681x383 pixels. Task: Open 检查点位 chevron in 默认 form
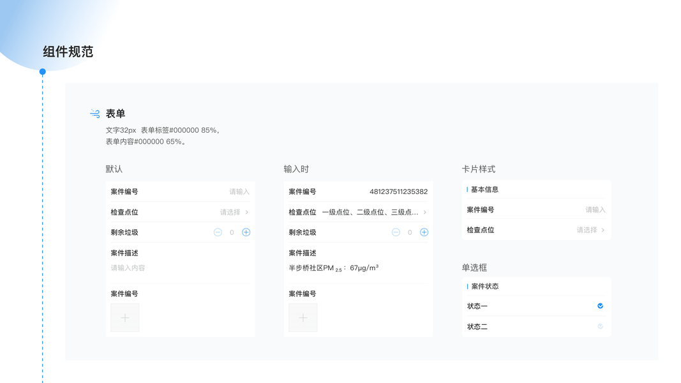(x=247, y=212)
